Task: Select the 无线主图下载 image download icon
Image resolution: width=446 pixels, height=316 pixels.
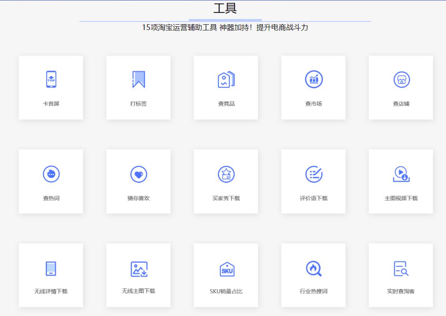Action: pos(139,267)
